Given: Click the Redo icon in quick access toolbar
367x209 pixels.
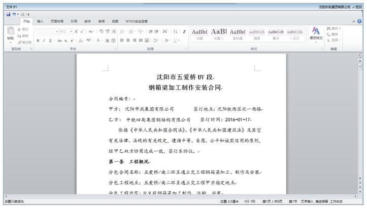Looking at the screenshot, I should pos(23,15).
